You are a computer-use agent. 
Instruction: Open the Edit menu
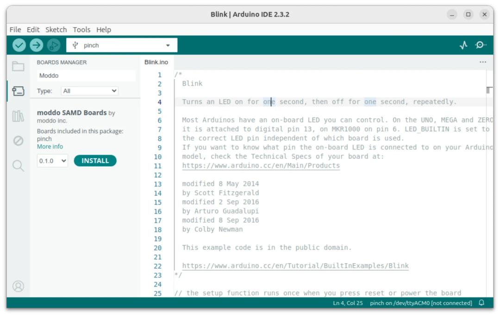point(33,30)
